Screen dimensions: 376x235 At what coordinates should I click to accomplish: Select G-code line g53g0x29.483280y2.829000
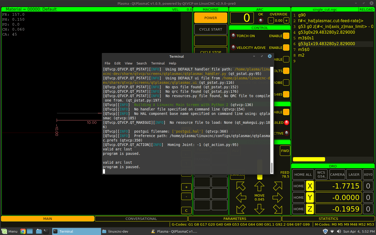(326, 32)
